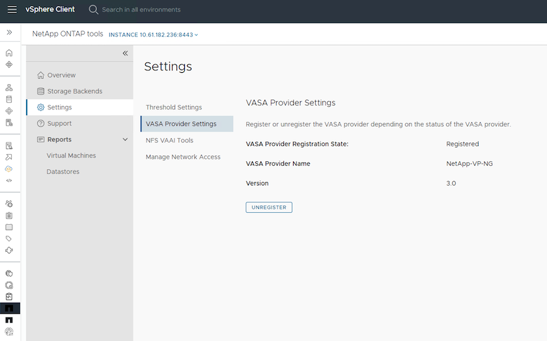Go to the Overview page
This screenshot has width=547, height=341.
point(61,75)
